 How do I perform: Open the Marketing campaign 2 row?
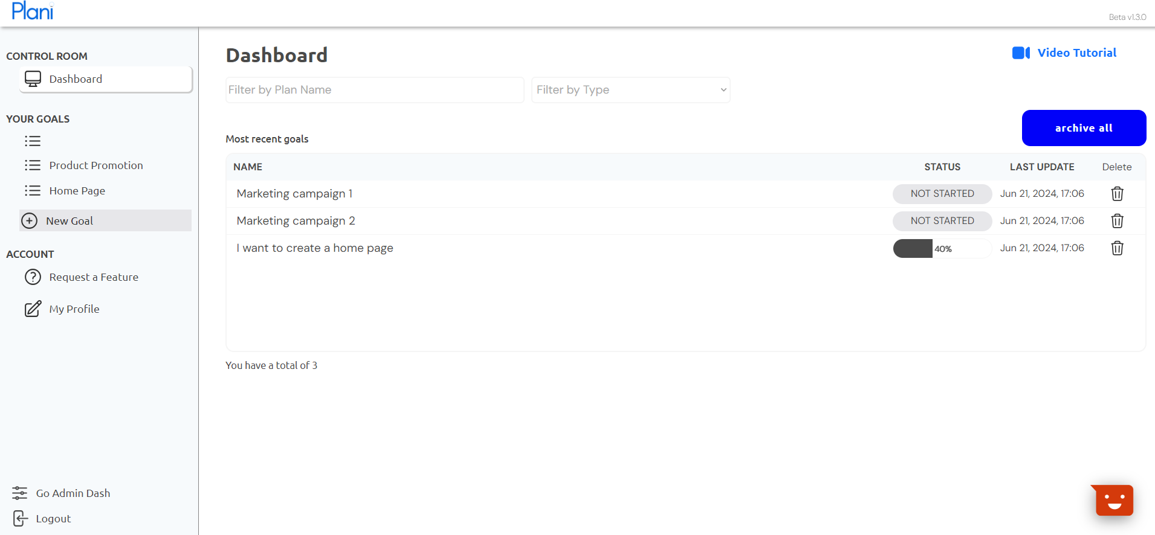click(686, 221)
